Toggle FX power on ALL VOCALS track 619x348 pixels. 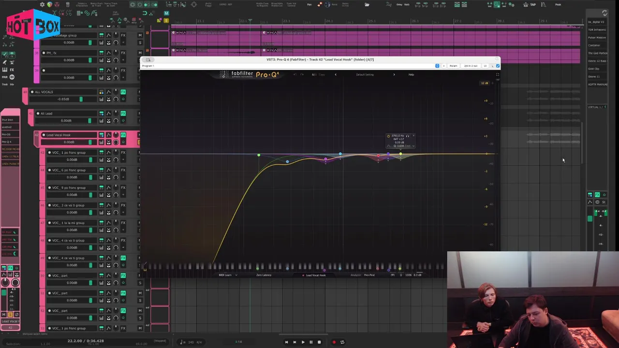click(x=123, y=99)
